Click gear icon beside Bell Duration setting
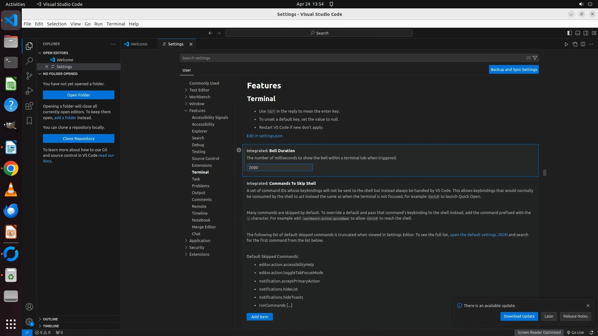This screenshot has height=336, width=598. [x=239, y=150]
